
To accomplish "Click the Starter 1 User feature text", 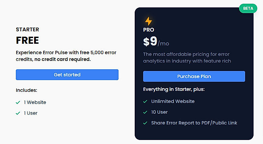I will tap(30, 113).
